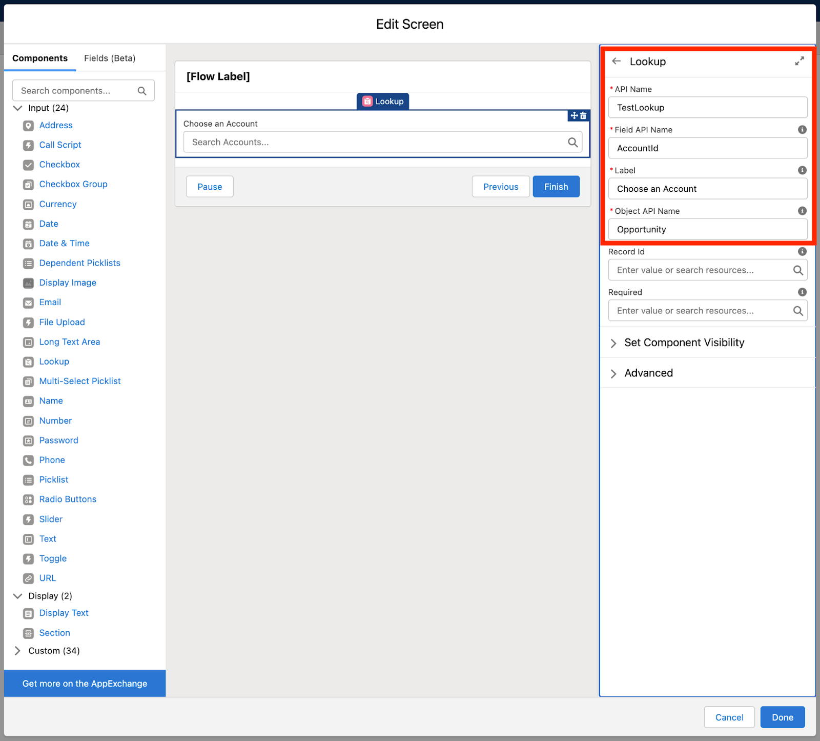Viewport: 820px width, 741px height.
Task: Switch to the Components tab
Action: pos(40,58)
